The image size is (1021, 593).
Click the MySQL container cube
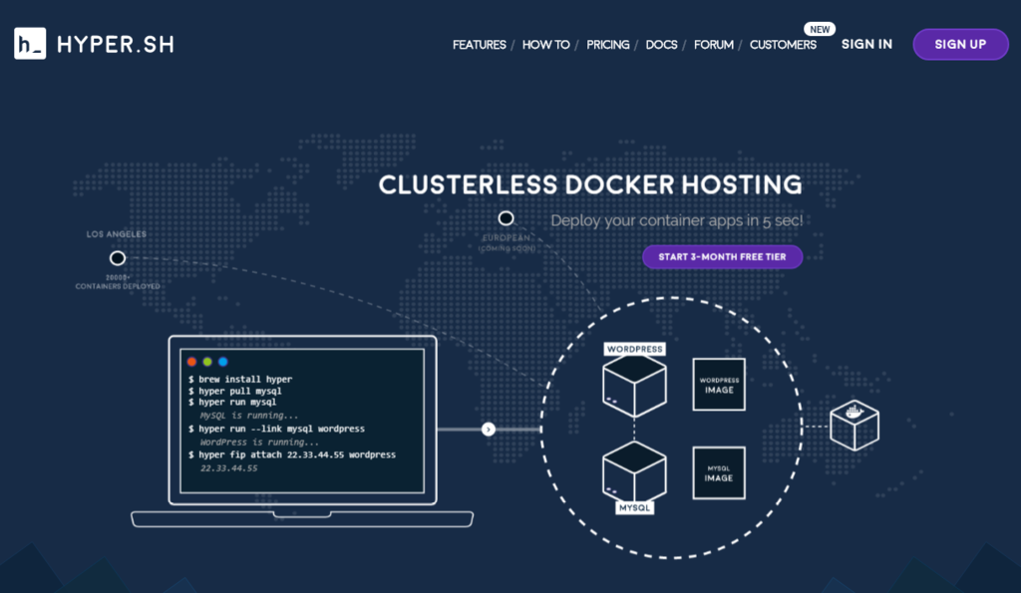(634, 472)
